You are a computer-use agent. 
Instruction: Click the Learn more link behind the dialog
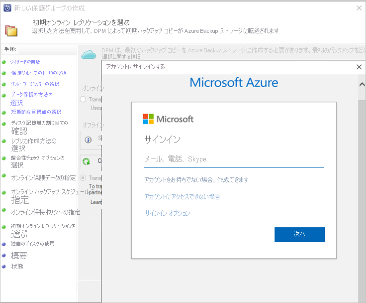[x=96, y=202]
